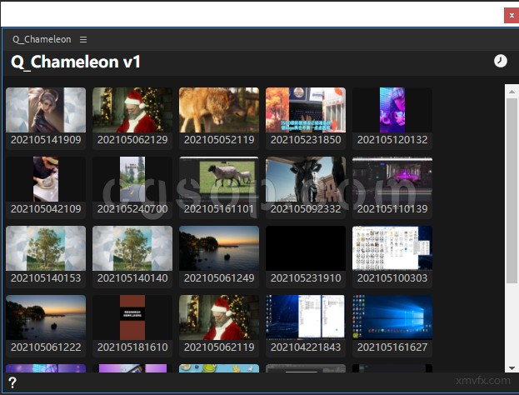This screenshot has height=395, width=519.
Task: Select sheep thumbnail 202105161101
Action: tap(219, 186)
